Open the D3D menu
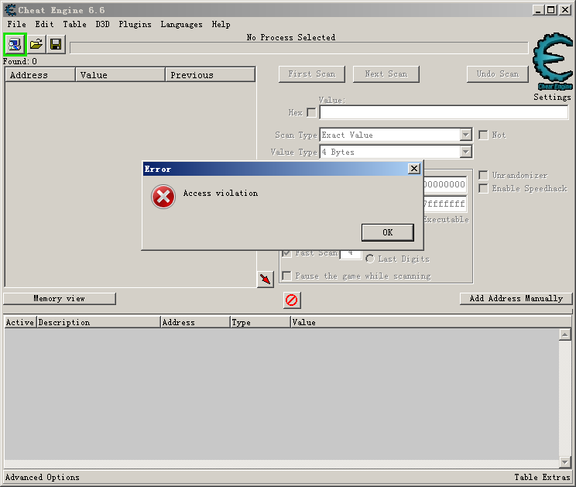This screenshot has height=487, width=576. click(102, 24)
